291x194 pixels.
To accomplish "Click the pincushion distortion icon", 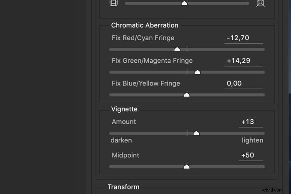I will [260, 3].
